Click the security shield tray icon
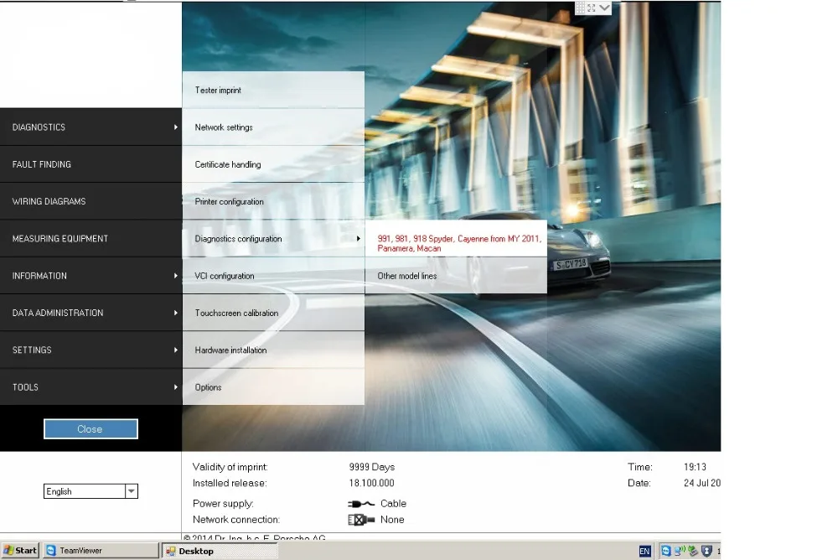The height and width of the screenshot is (560, 838). [706, 551]
